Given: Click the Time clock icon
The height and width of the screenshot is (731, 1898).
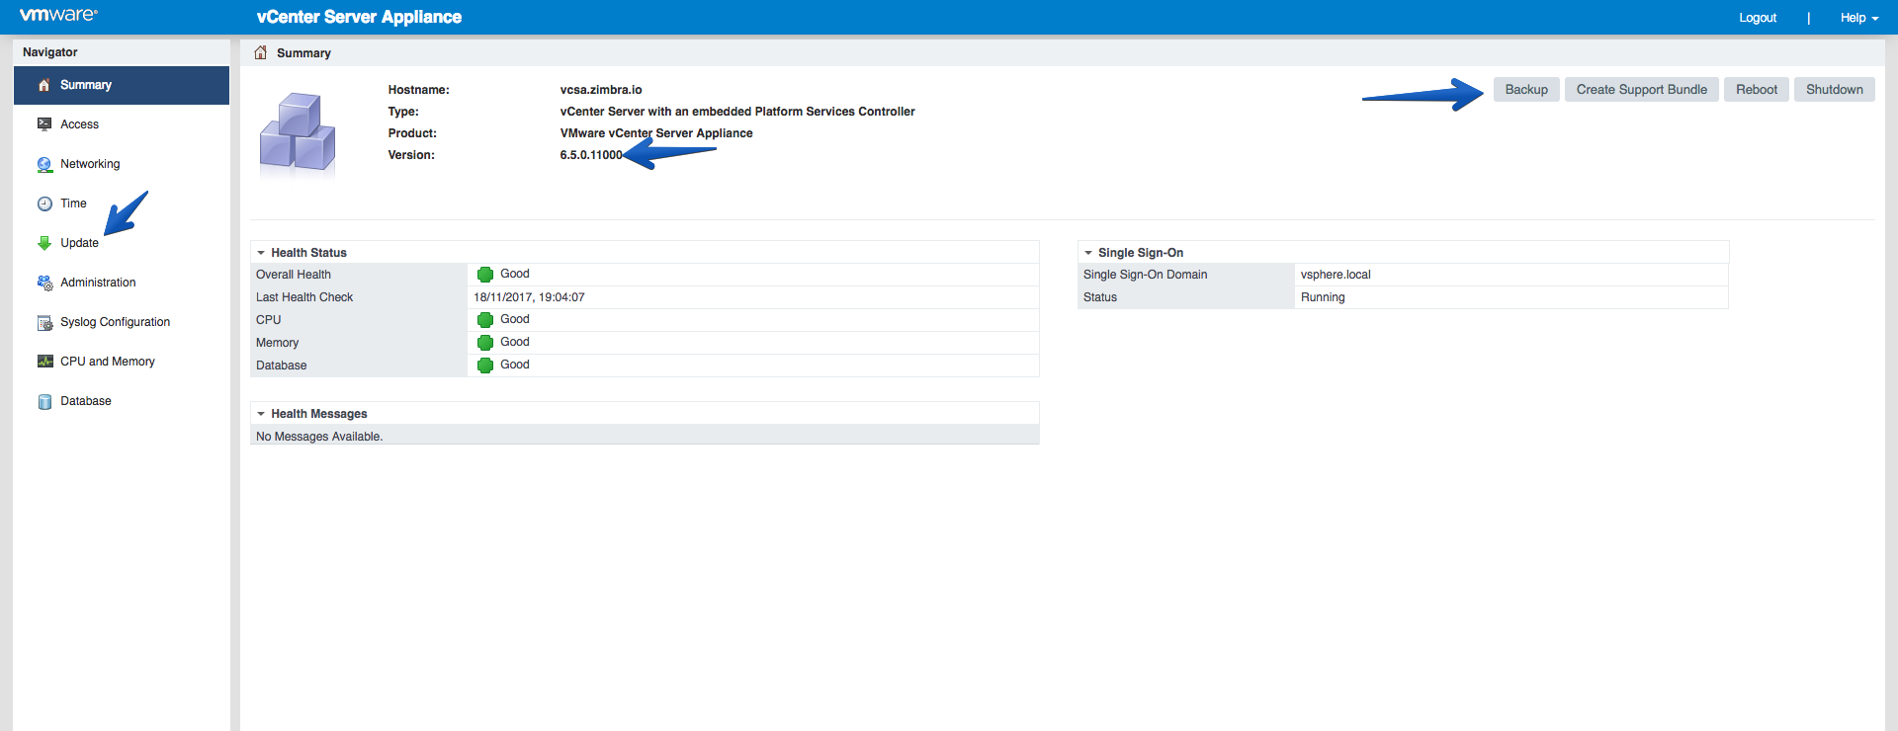Looking at the screenshot, I should click(x=44, y=203).
